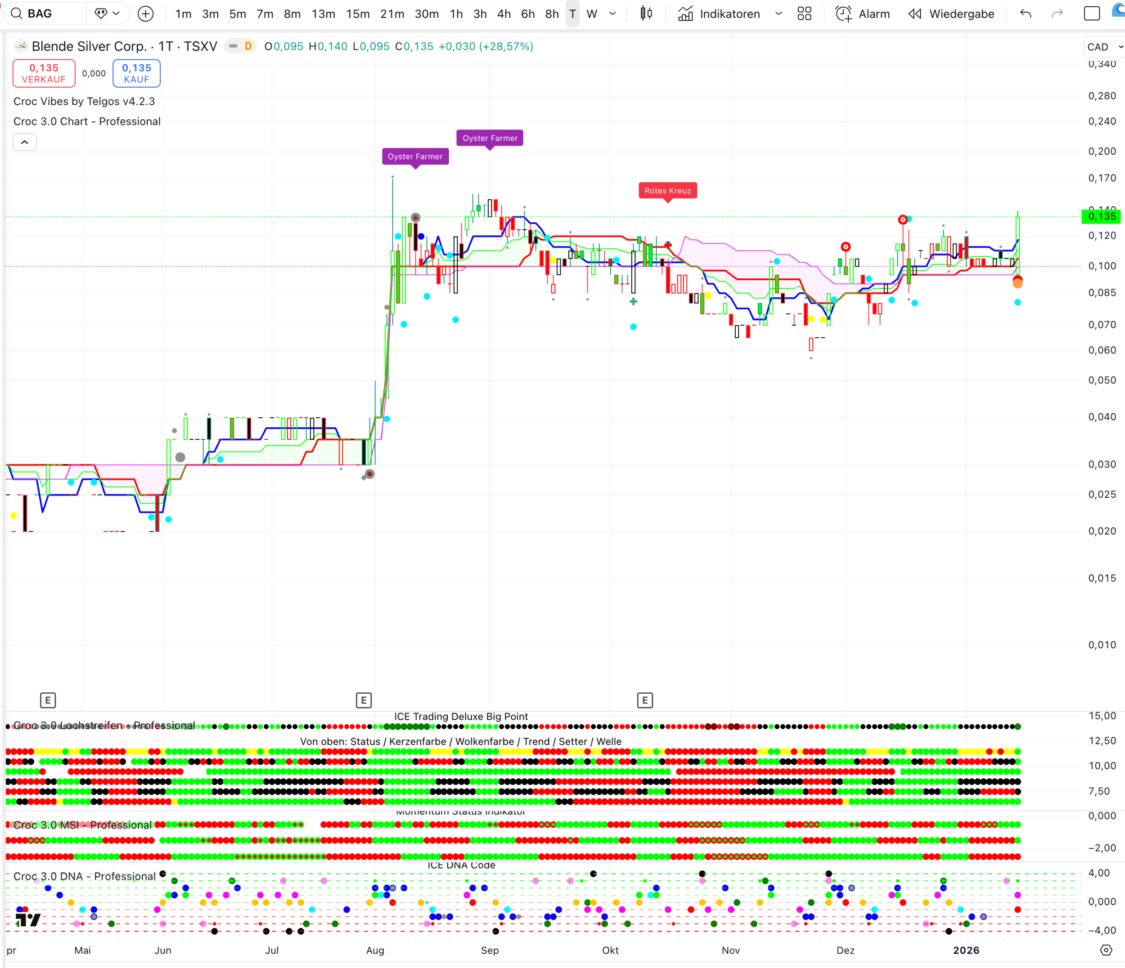This screenshot has height=968, width=1125.
Task: Click the 0,135 VERKAUF button
Action: coord(44,73)
